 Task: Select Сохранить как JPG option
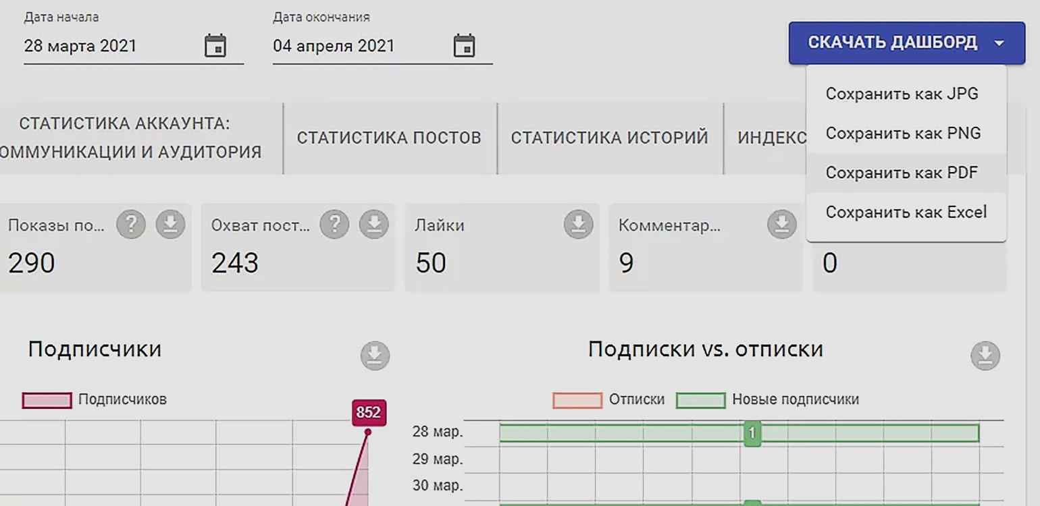902,94
